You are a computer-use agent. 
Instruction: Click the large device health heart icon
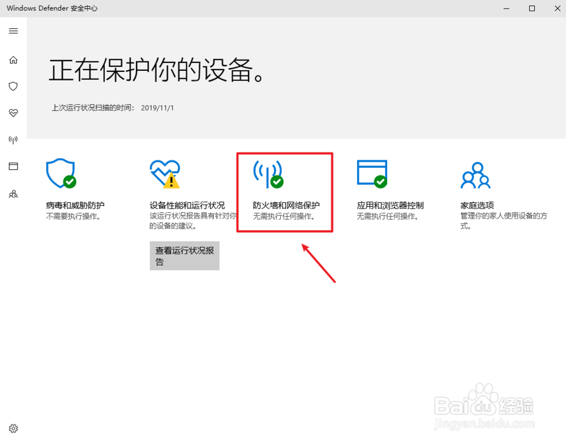(x=165, y=174)
